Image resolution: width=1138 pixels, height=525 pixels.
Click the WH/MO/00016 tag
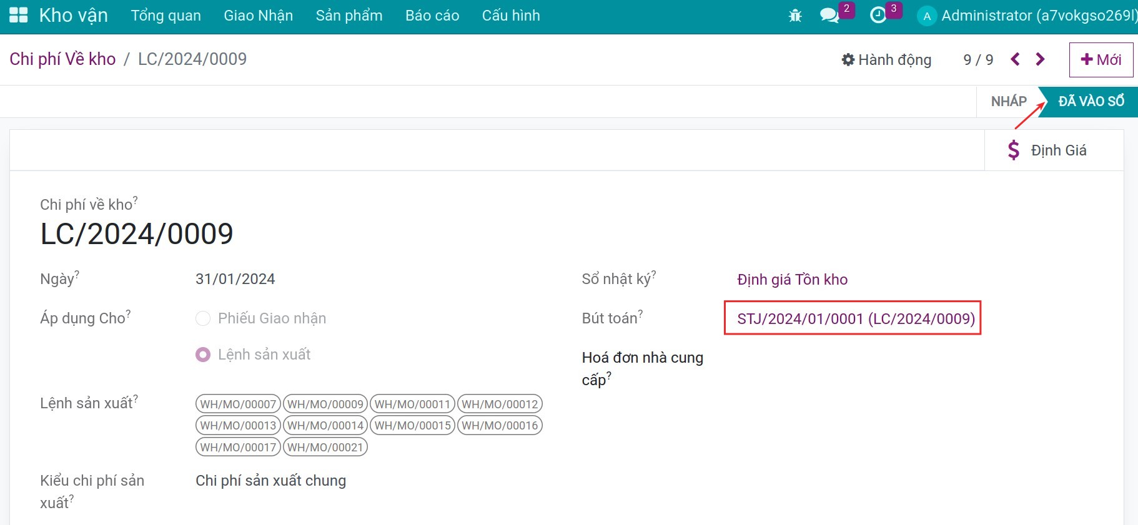pos(500,426)
